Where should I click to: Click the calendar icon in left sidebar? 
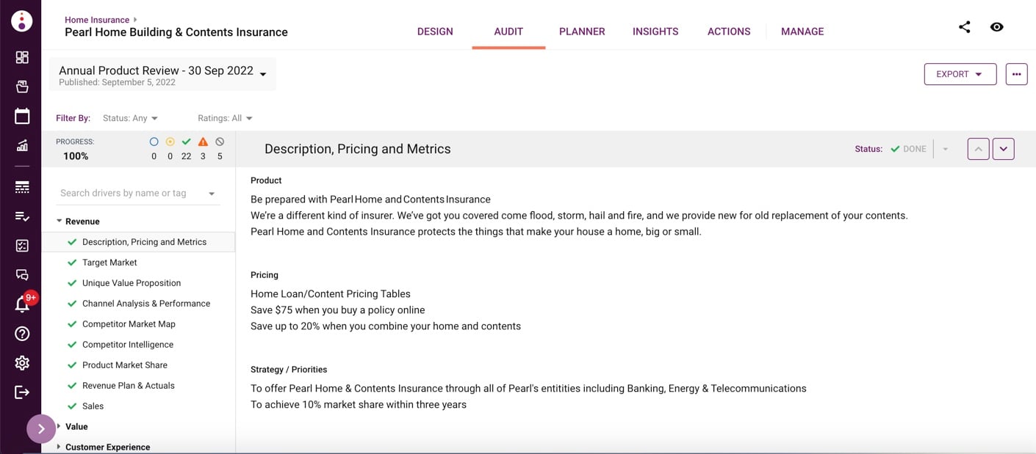(x=22, y=116)
